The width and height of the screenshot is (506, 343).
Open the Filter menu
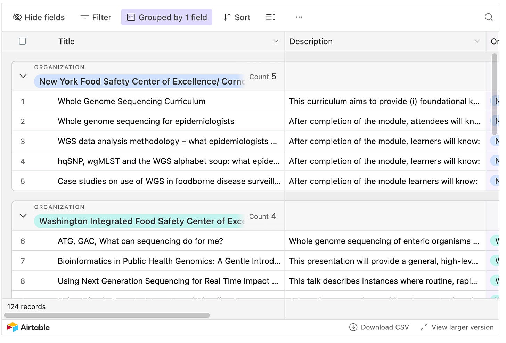coord(96,17)
